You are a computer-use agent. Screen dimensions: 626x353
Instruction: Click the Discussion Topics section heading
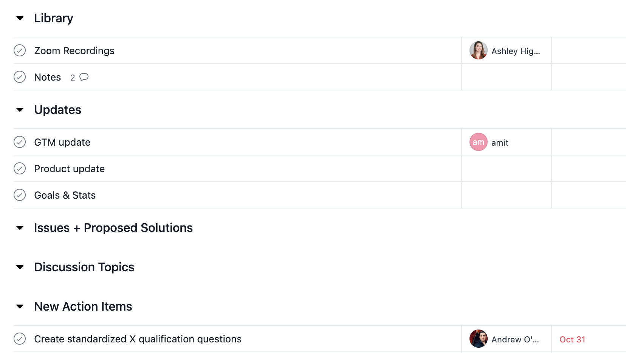84,267
